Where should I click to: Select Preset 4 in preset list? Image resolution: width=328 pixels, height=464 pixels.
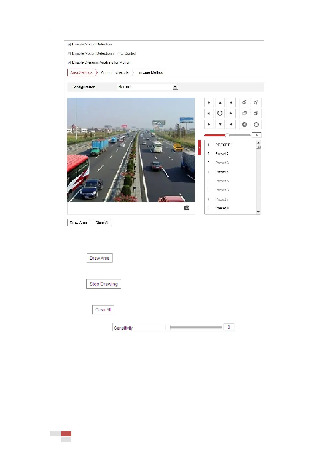click(230, 172)
